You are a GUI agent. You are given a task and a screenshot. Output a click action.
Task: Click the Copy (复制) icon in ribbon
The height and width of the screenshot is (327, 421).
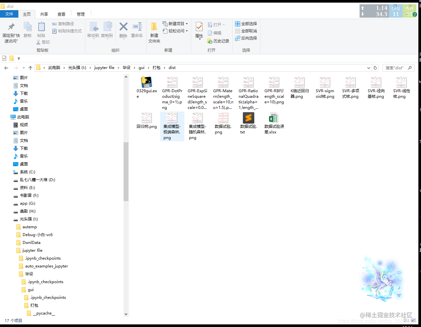(27, 27)
